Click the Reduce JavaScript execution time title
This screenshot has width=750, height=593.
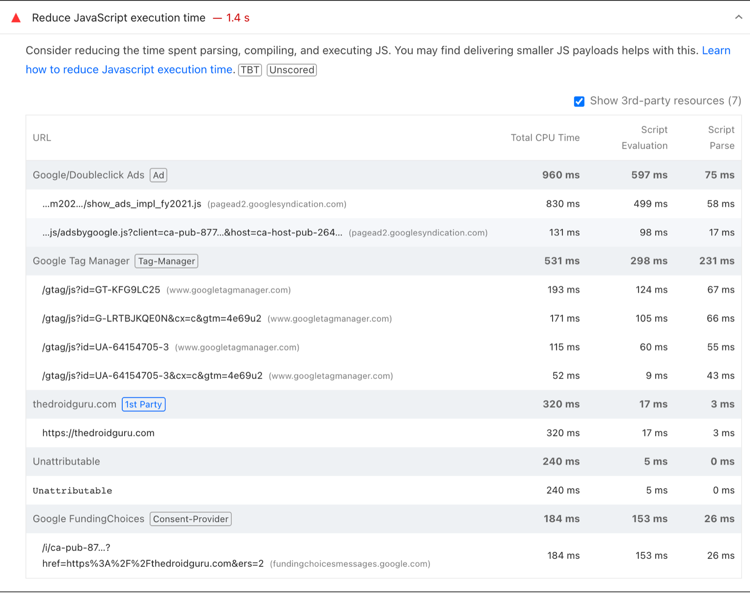(119, 18)
